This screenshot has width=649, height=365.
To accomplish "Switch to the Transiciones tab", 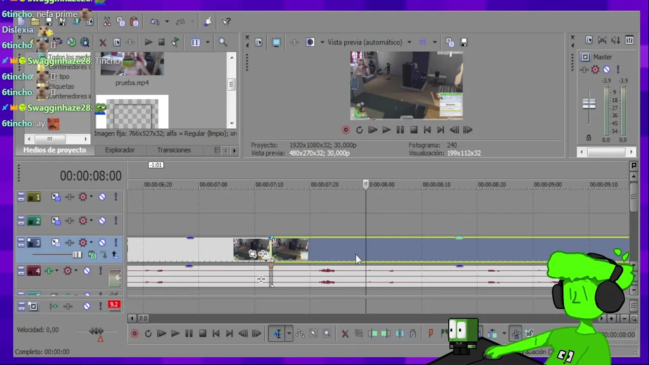I will tap(174, 150).
